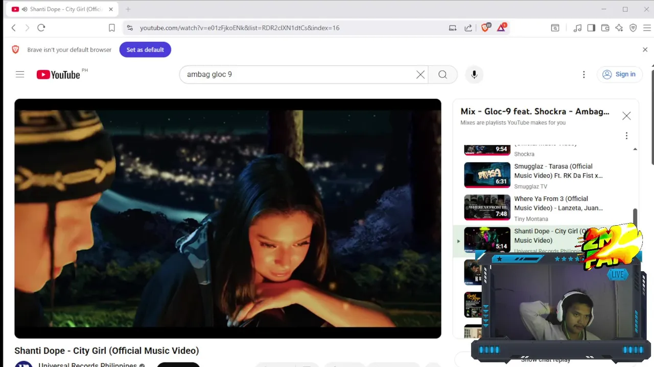Open the Brave playlist music-note icon

pyautogui.click(x=577, y=28)
